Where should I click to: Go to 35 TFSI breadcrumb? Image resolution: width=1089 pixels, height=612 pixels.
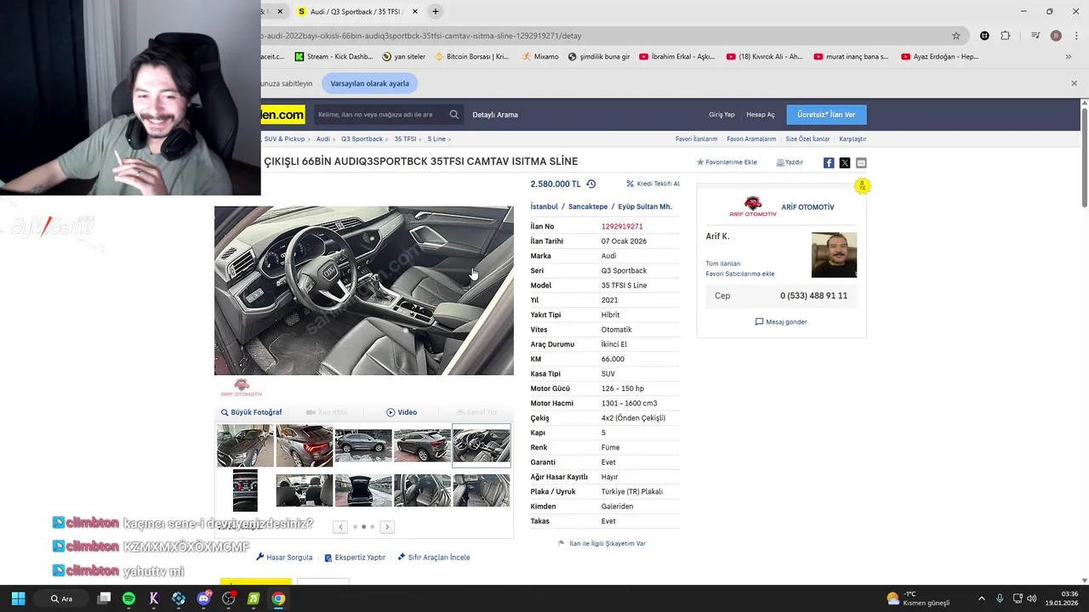pos(405,139)
